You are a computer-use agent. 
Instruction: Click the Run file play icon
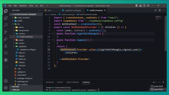click(156, 10)
